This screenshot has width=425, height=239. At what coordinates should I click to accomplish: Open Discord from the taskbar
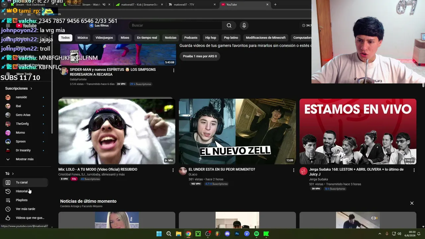227,234
